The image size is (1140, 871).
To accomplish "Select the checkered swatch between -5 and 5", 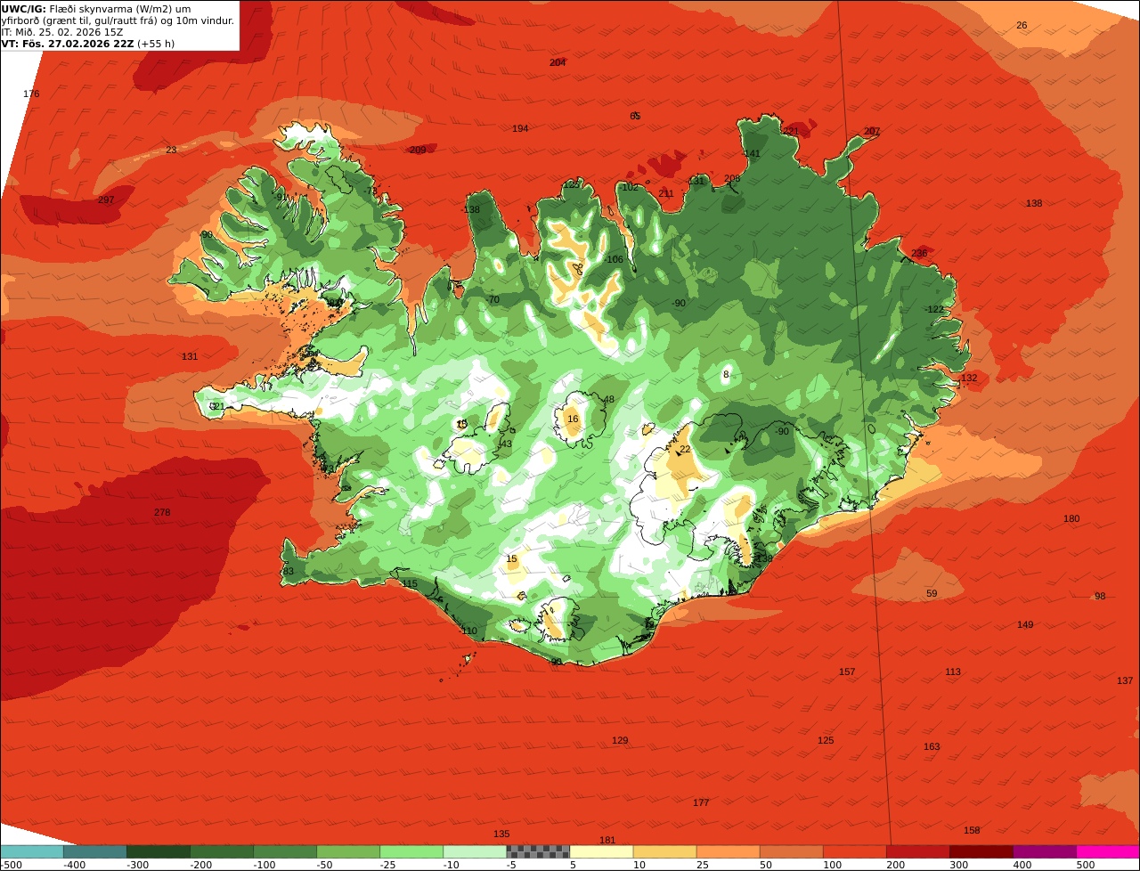I will click(x=537, y=851).
